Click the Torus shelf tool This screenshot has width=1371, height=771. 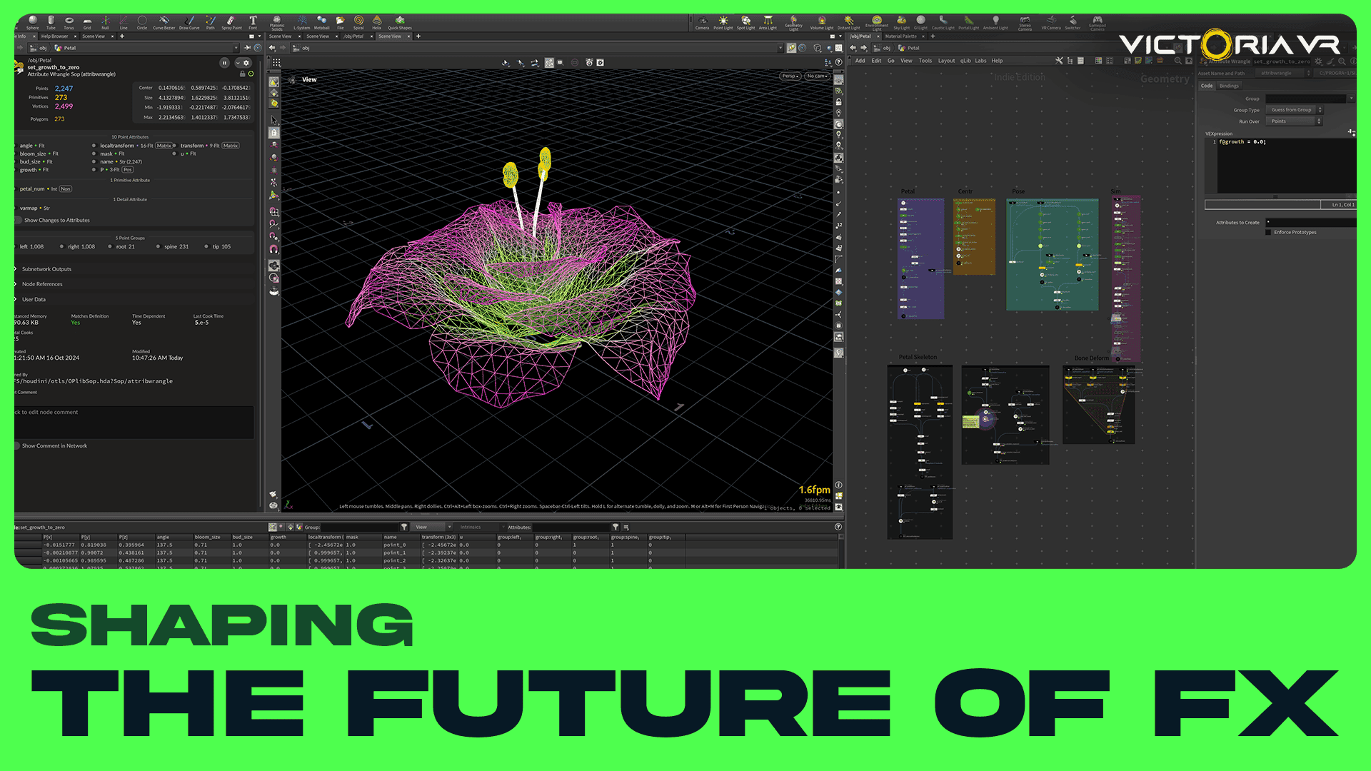coord(69,22)
